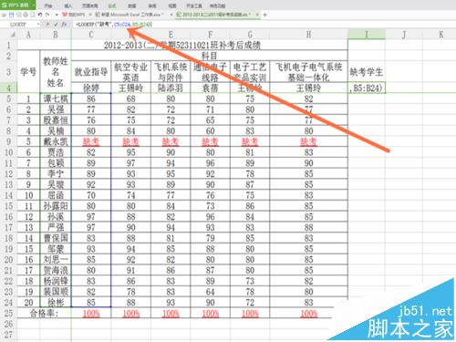Click the 科目 merged header cell
Screen dimensions: 456x342
click(210, 56)
